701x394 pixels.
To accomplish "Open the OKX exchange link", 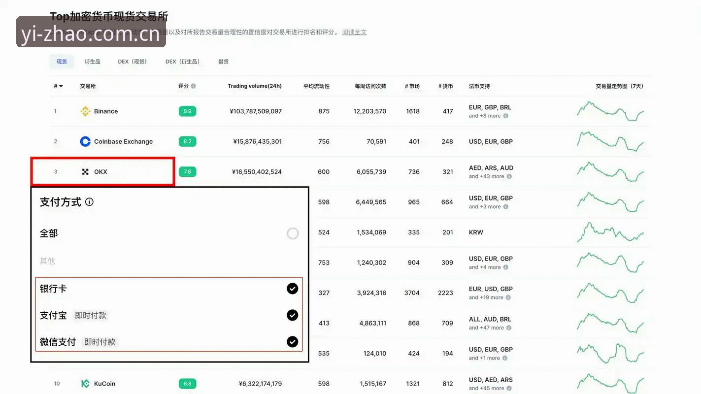I will pos(100,172).
